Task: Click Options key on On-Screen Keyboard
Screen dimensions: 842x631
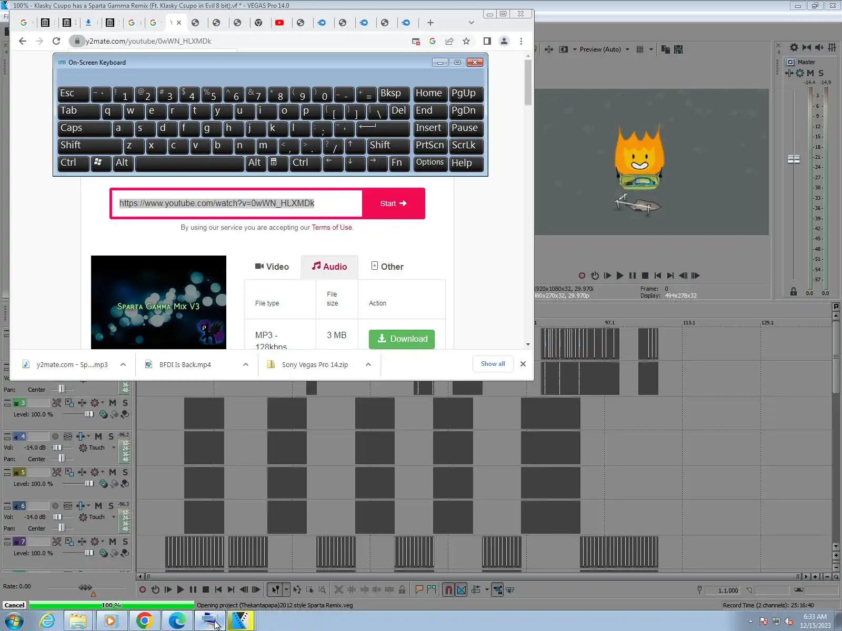Action: pos(430,162)
